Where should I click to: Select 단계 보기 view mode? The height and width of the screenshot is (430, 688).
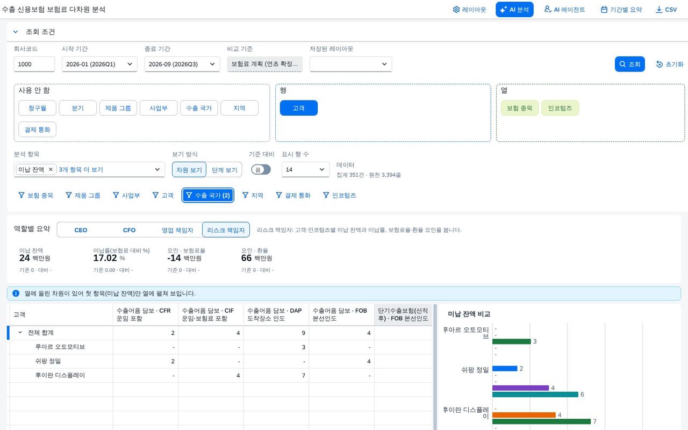pos(224,169)
